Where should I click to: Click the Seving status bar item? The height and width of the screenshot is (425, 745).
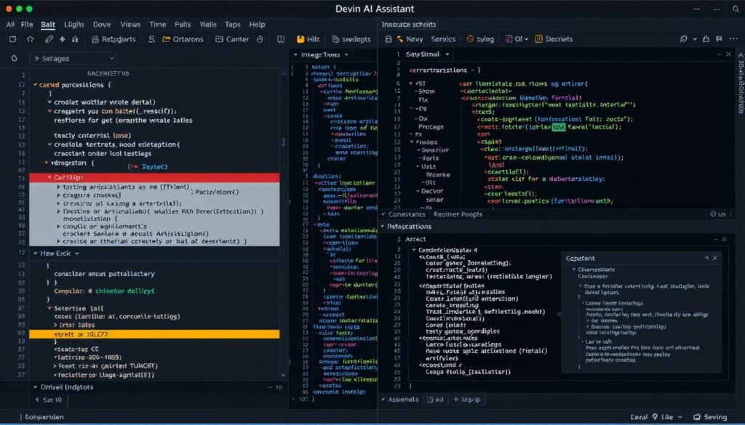(x=710, y=417)
